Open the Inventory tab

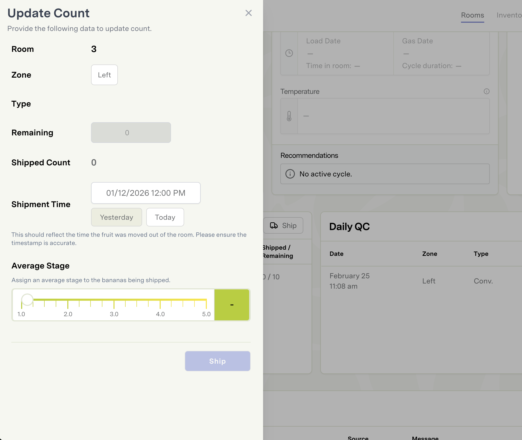coord(509,15)
